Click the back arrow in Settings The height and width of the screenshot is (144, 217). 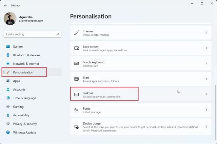click(5, 5)
